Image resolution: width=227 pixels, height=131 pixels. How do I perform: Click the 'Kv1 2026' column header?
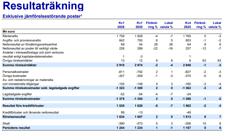click(122, 25)
